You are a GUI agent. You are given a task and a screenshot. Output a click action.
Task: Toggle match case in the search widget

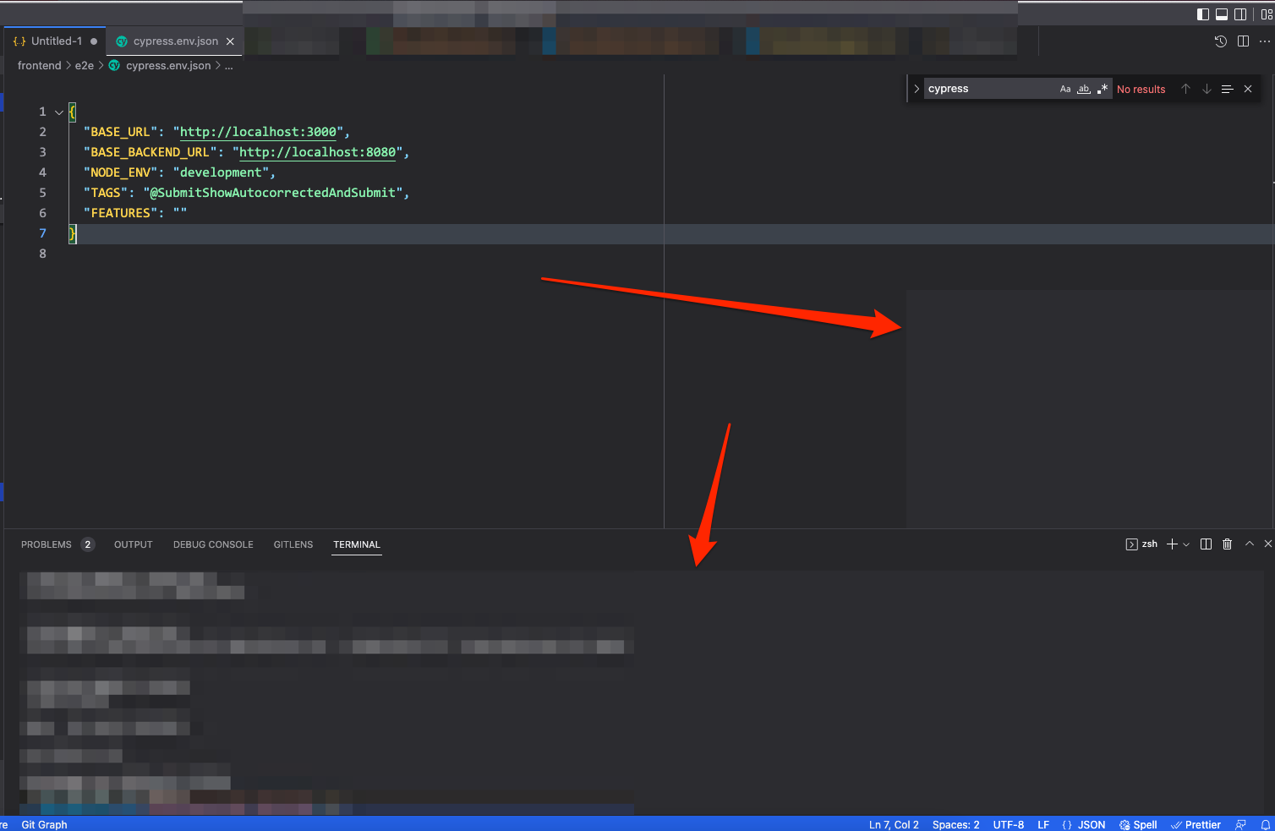(x=1065, y=88)
